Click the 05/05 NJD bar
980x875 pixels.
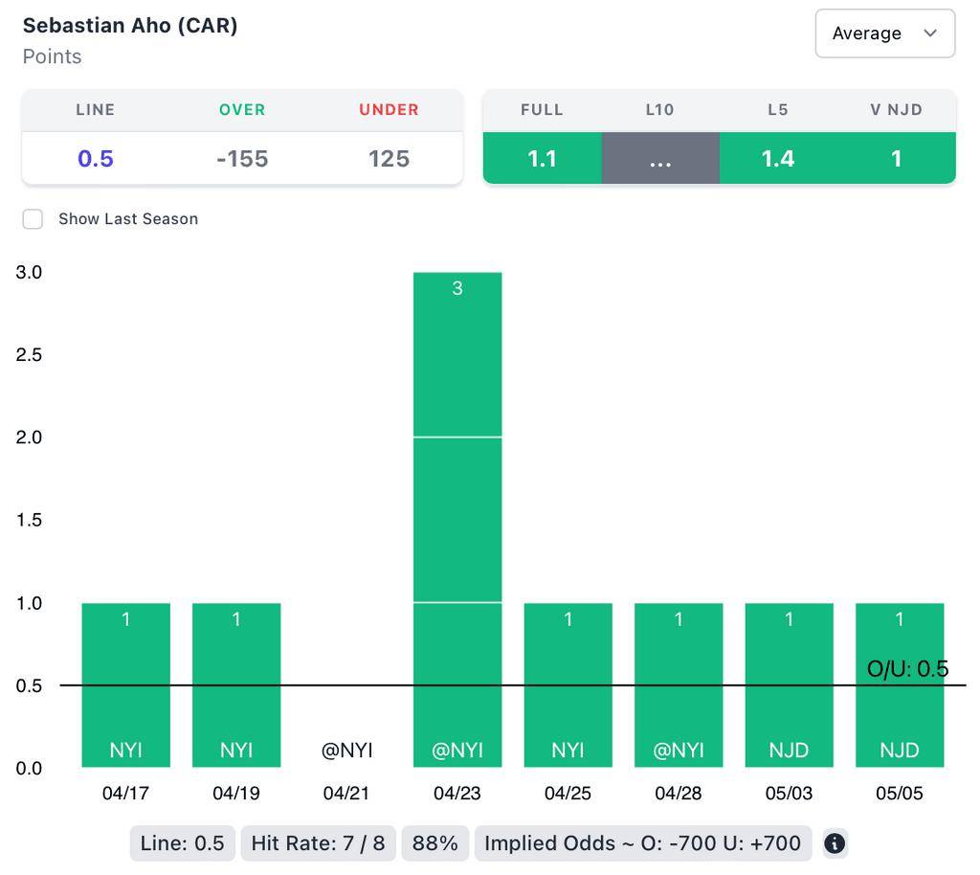[x=900, y=685]
